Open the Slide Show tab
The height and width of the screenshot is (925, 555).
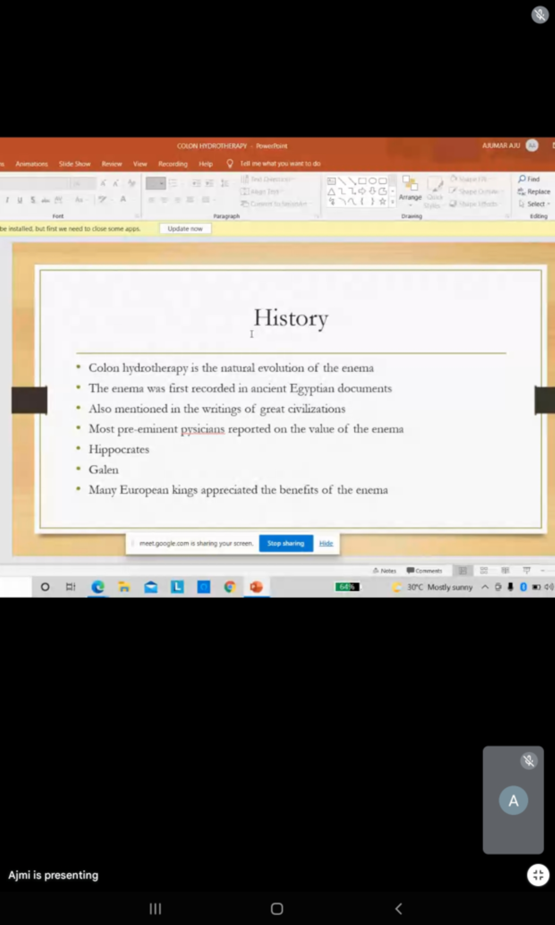tap(74, 164)
